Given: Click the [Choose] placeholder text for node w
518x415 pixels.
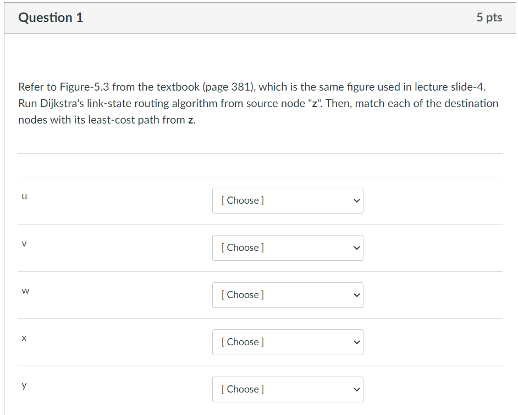Looking at the screenshot, I should [242, 295].
